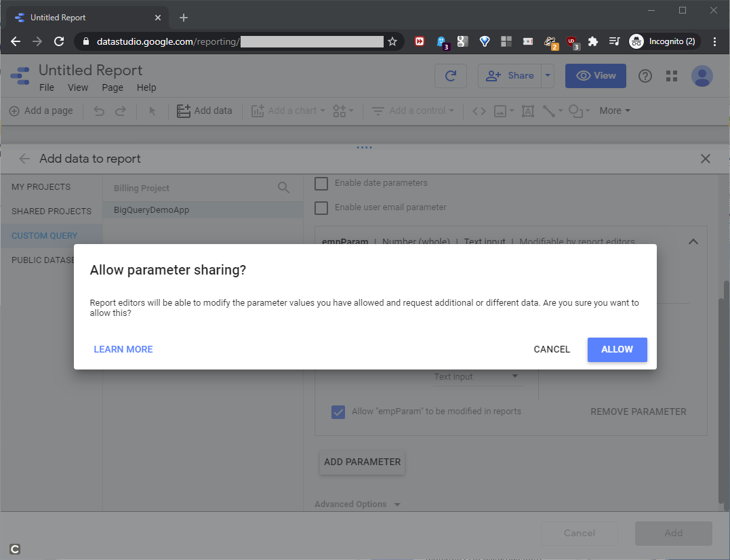Click ALLOW in the dialog
730x560 pixels.
617,349
